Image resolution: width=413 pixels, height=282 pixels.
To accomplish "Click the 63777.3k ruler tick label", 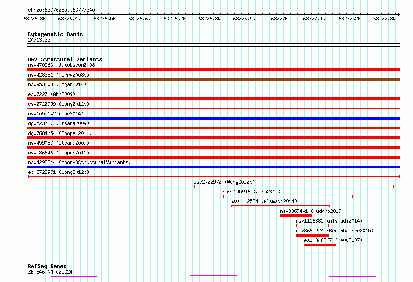I will 384,19.
